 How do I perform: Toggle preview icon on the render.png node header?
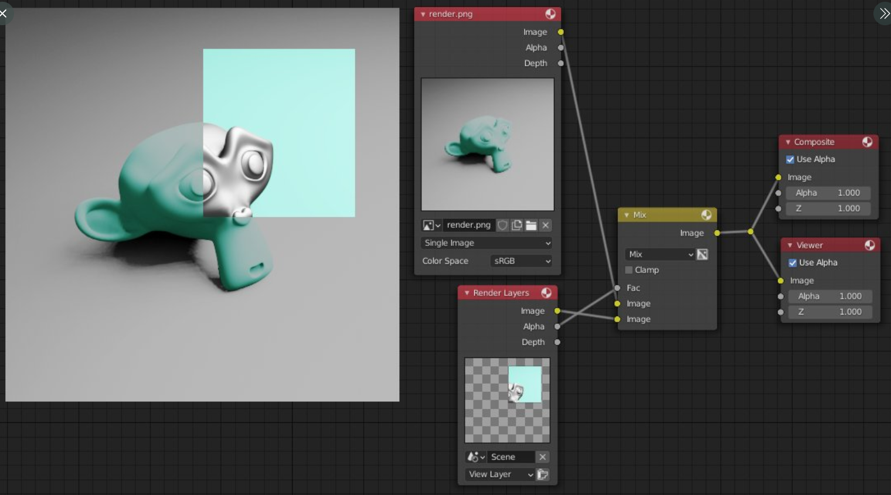coord(550,14)
